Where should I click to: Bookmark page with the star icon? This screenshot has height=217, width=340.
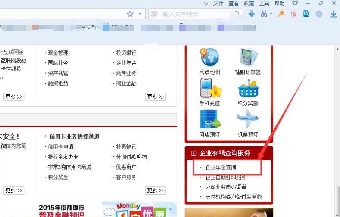130,14
